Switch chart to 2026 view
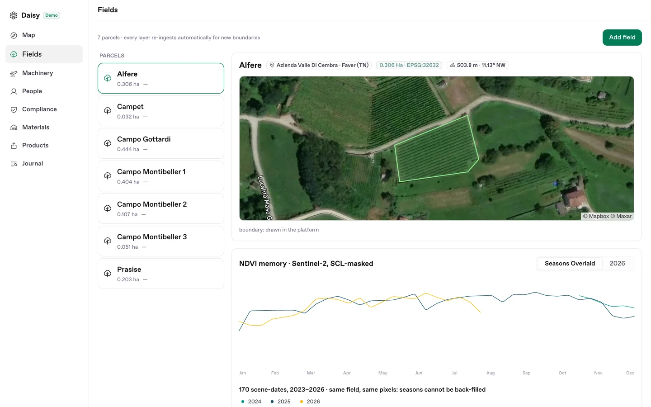 (617, 264)
